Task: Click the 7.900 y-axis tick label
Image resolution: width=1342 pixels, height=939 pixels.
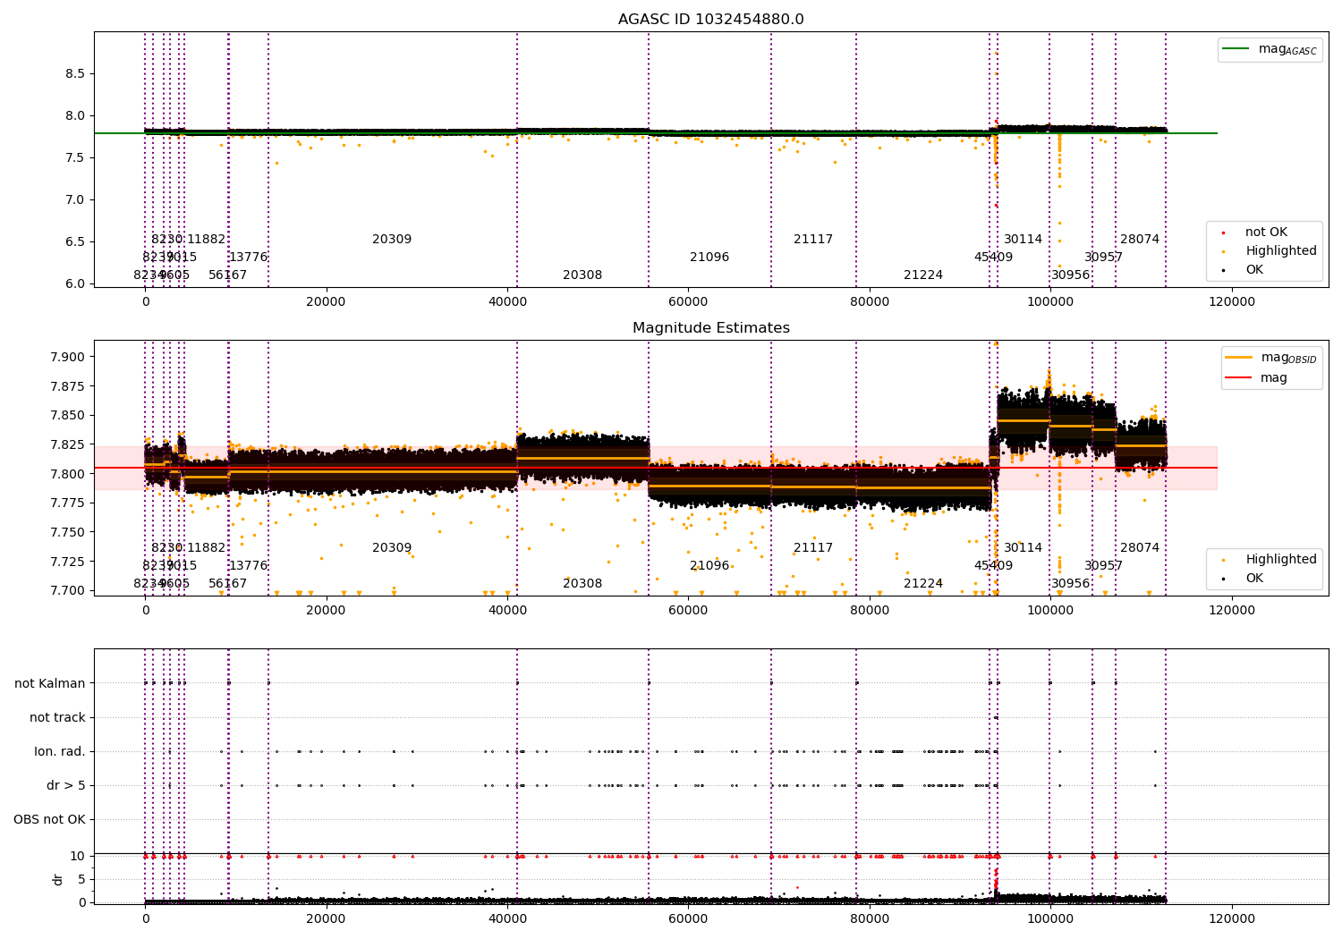Action: (66, 358)
